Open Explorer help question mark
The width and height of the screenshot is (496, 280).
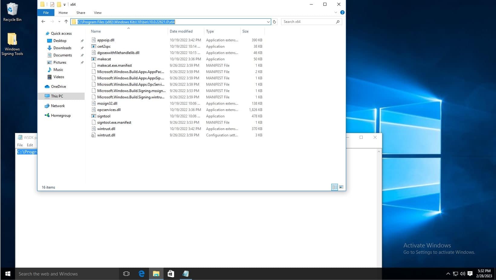[342, 12]
